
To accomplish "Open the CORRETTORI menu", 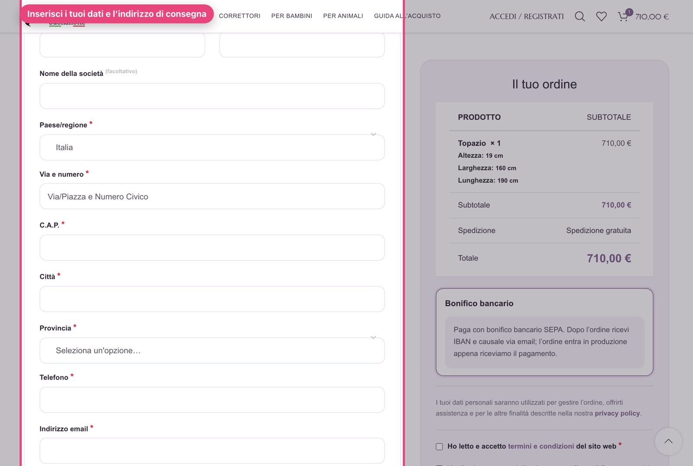I will [240, 16].
